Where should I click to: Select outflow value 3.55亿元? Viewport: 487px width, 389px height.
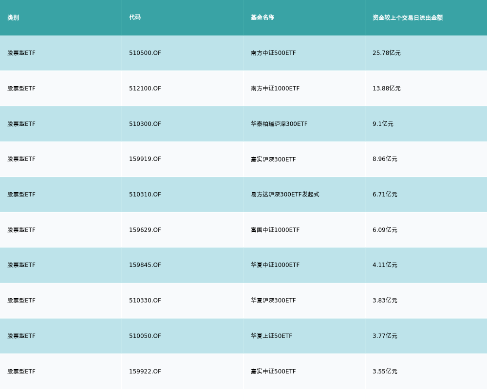point(385,371)
